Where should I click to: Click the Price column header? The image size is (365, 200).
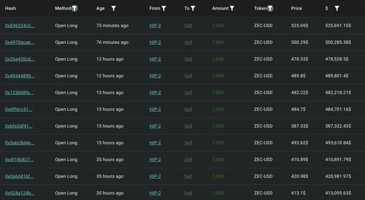(x=297, y=8)
